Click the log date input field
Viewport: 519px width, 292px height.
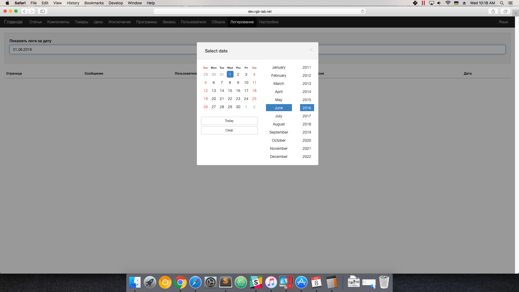tap(103, 49)
